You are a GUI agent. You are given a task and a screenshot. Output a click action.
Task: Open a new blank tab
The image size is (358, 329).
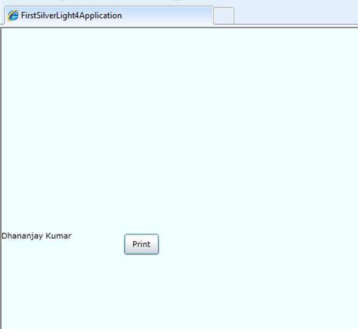(223, 15)
